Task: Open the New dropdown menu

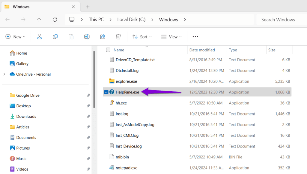Action: pyautogui.click(x=16, y=37)
